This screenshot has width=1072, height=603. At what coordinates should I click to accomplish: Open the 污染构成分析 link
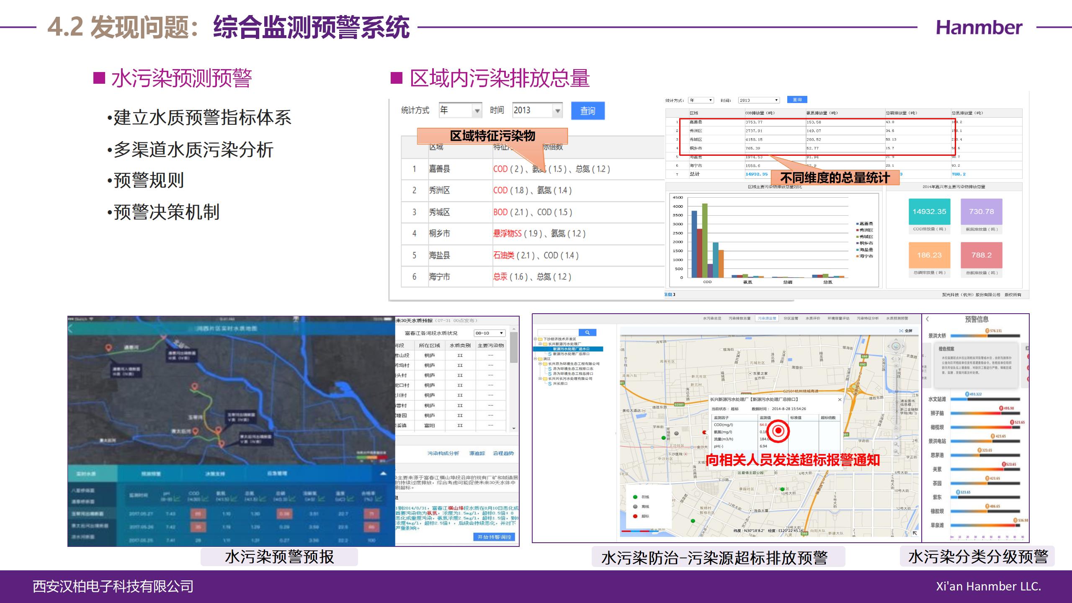click(x=443, y=454)
